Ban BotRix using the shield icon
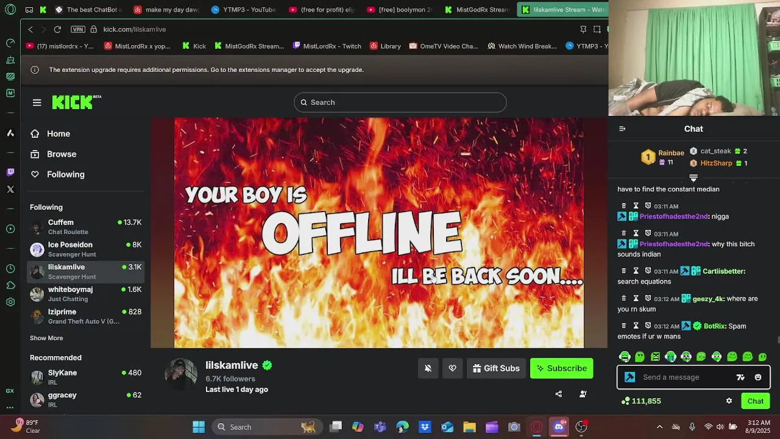This screenshot has width=780, height=439. [648, 326]
